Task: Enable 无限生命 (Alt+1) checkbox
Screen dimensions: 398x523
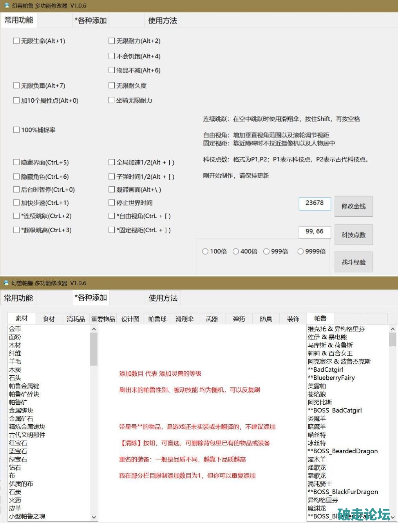Action: pyautogui.click(x=16, y=41)
